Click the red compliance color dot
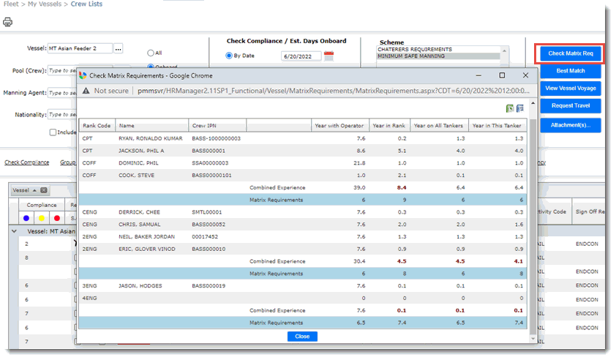Screen dimensions: 616x360 click(57, 218)
